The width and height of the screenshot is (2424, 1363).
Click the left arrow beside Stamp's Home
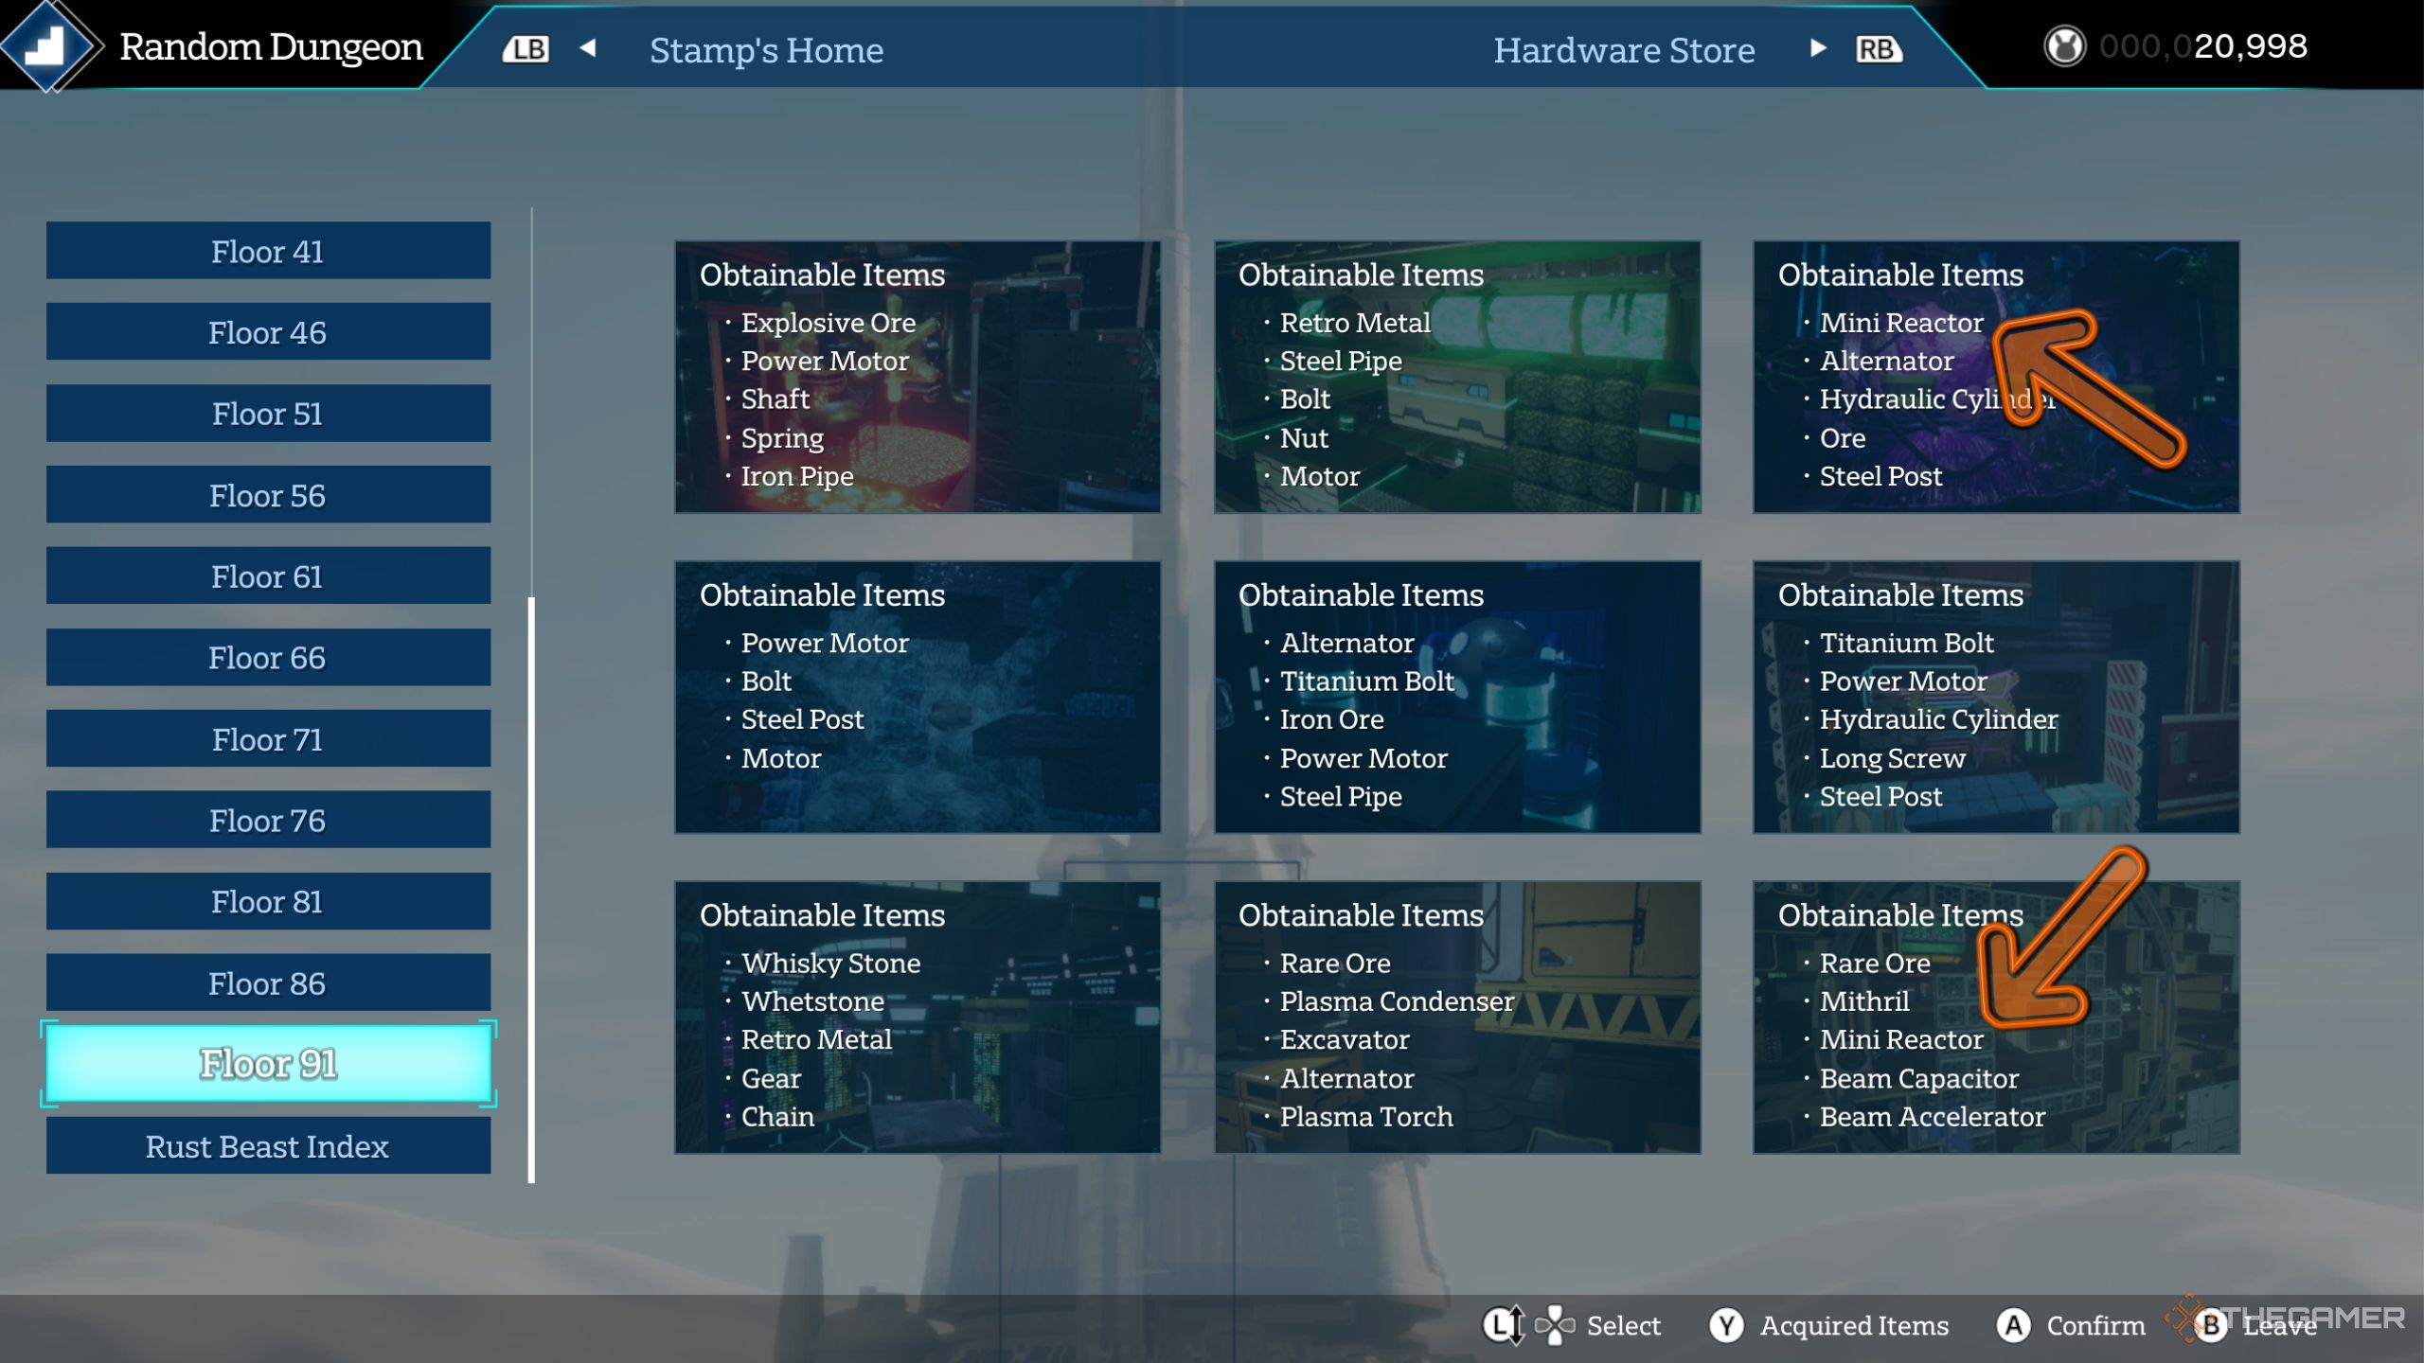coord(588,47)
